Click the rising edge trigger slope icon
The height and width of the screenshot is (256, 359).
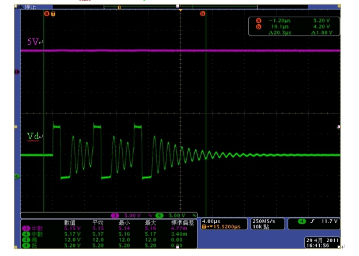(312, 221)
